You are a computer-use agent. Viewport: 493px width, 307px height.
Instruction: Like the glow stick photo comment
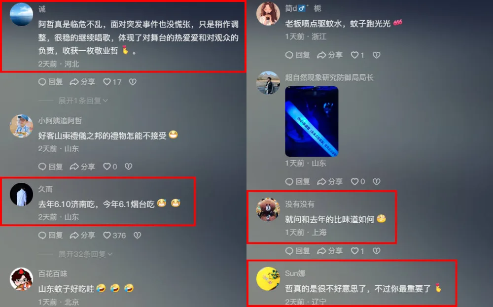coord(358,182)
